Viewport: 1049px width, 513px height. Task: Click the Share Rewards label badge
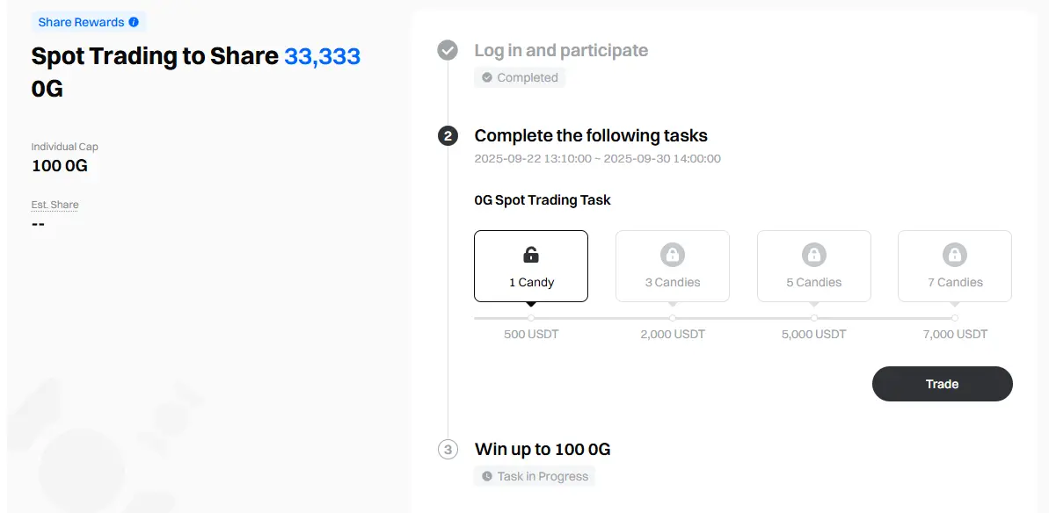(88, 22)
